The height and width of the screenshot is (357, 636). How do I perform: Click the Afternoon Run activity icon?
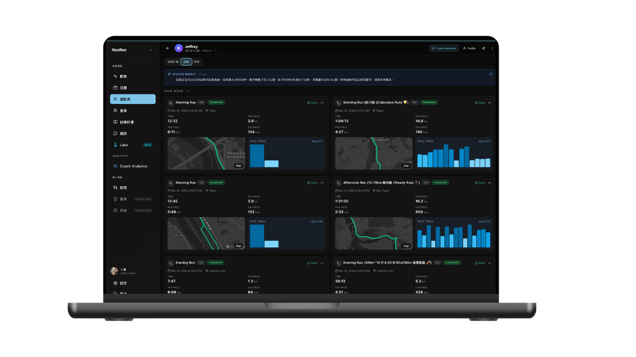tap(338, 183)
